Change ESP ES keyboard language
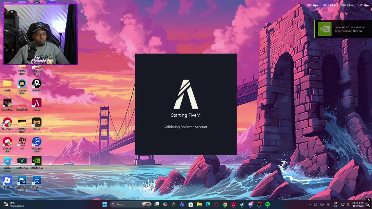Screen dimensions: 372x209 pos(336,204)
